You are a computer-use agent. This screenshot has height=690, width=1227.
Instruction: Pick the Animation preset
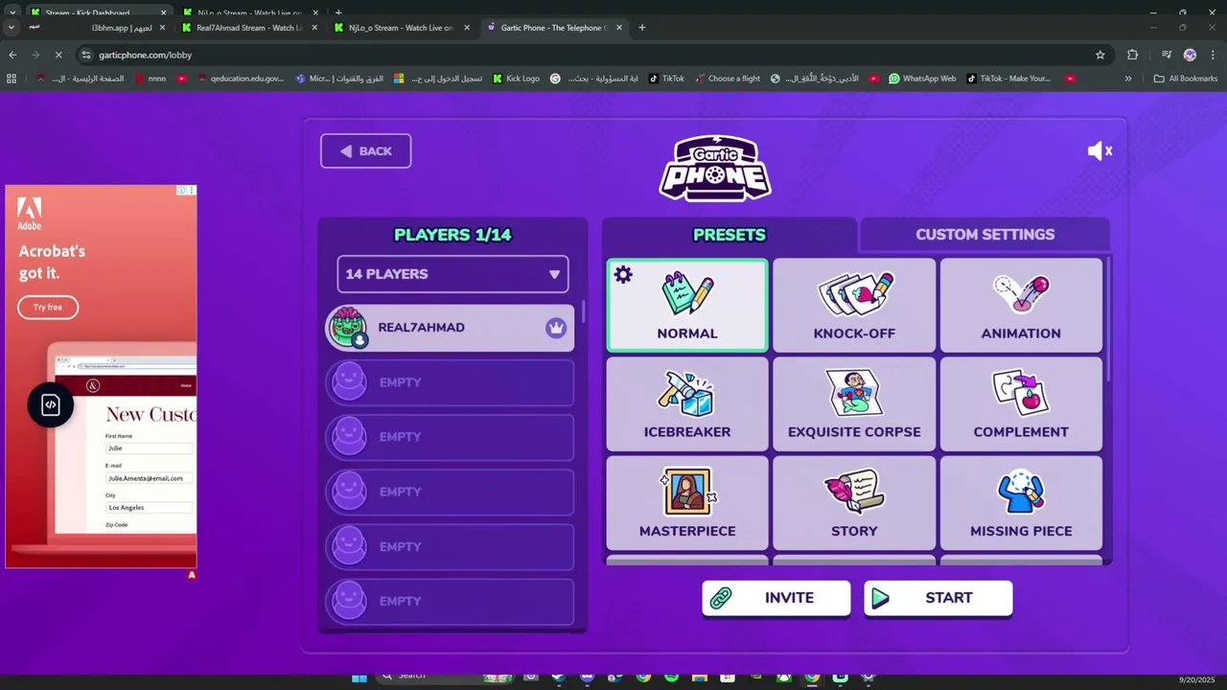click(x=1021, y=306)
